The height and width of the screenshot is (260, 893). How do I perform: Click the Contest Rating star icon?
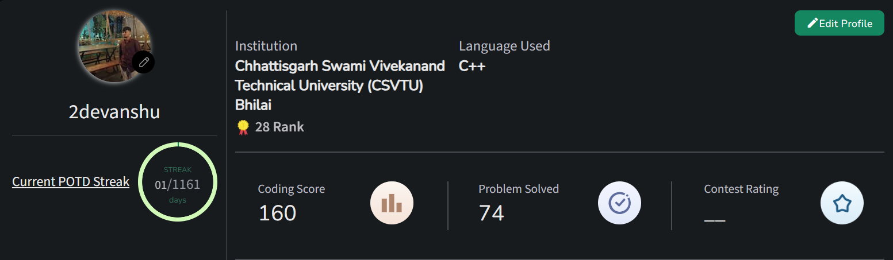click(842, 203)
